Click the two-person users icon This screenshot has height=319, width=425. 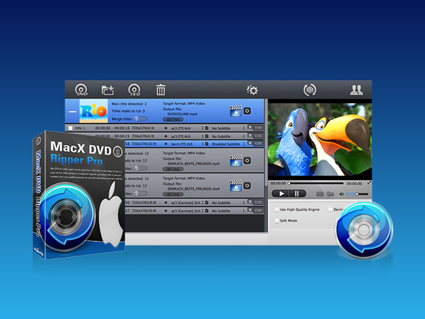[x=356, y=90]
